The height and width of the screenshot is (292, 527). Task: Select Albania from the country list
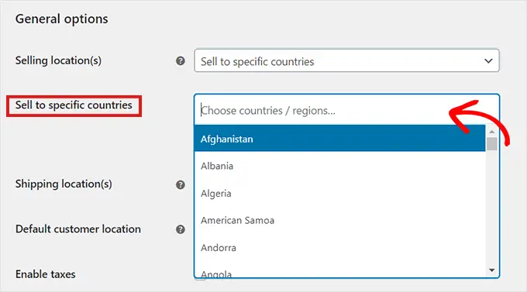(x=339, y=166)
